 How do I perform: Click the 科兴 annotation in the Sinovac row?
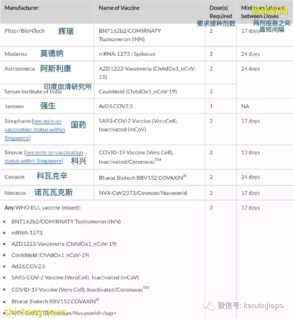pyautogui.click(x=78, y=161)
